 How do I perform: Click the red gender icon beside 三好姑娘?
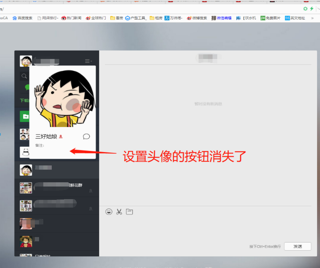61,136
